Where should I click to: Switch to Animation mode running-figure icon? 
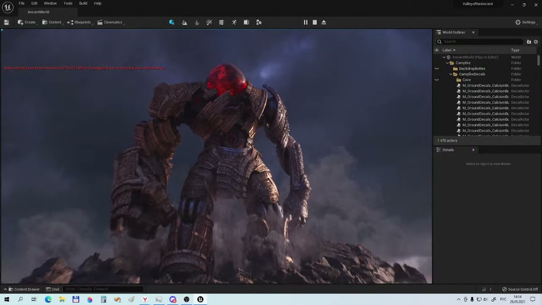pyautogui.click(x=234, y=22)
